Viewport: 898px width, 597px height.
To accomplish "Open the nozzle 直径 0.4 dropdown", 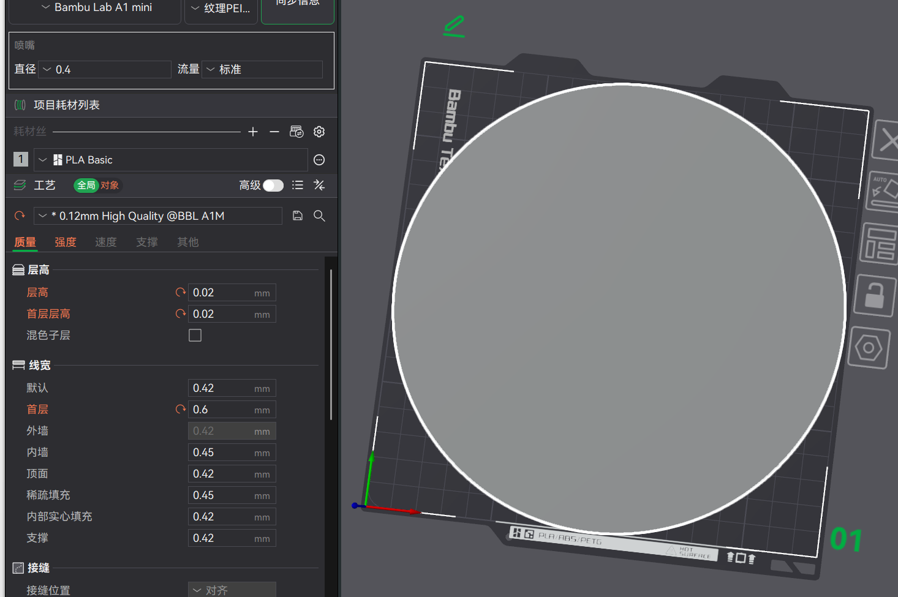I will pos(105,69).
